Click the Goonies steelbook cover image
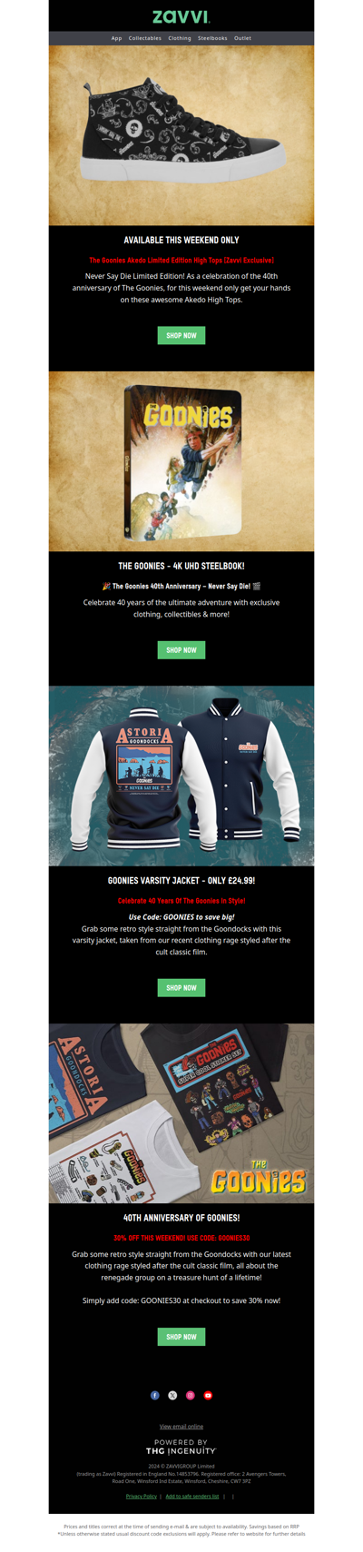The height and width of the screenshot is (1552, 363). [x=181, y=461]
